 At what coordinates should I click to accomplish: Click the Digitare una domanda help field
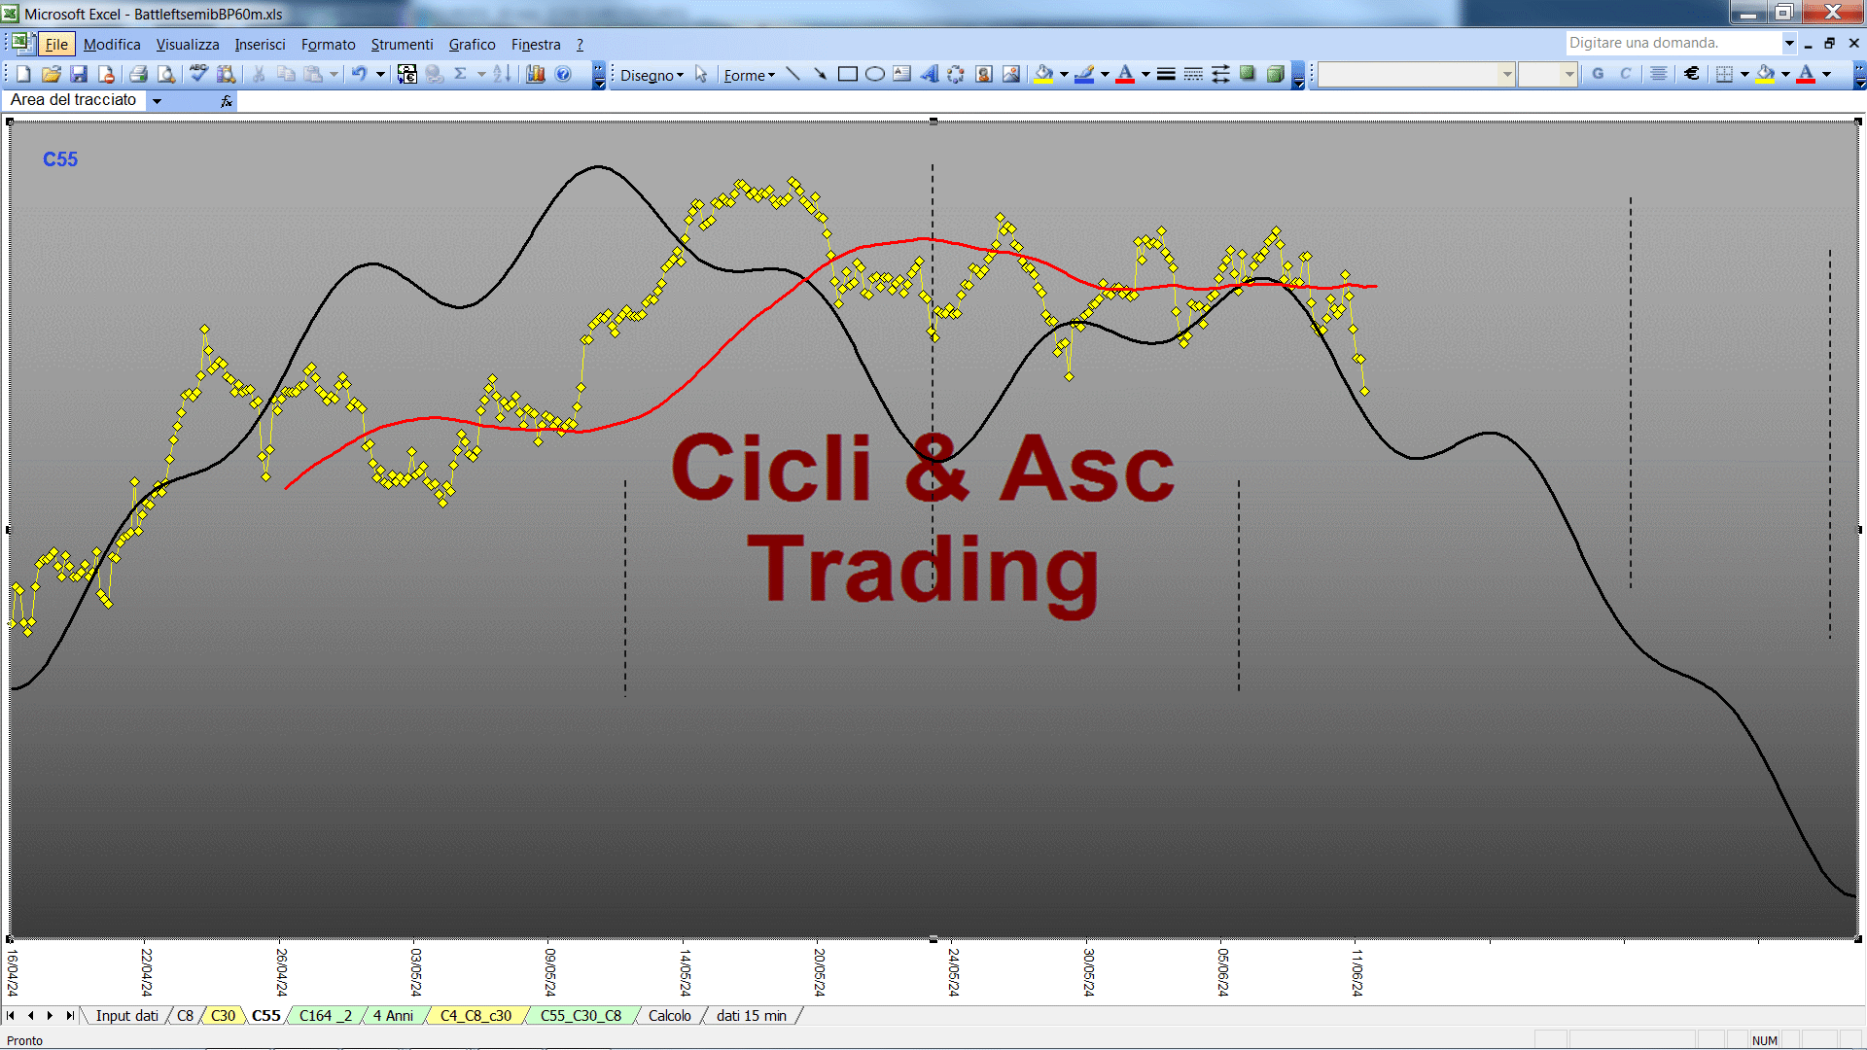coord(1673,43)
